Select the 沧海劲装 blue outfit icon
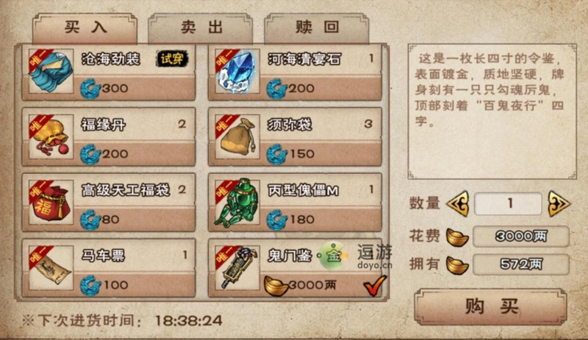 coord(51,72)
